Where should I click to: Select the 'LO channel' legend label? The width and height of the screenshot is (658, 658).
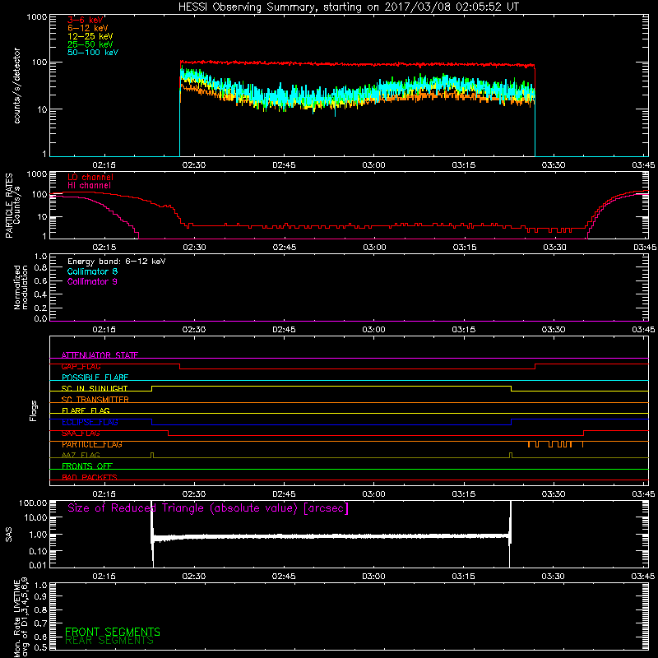click(x=90, y=177)
